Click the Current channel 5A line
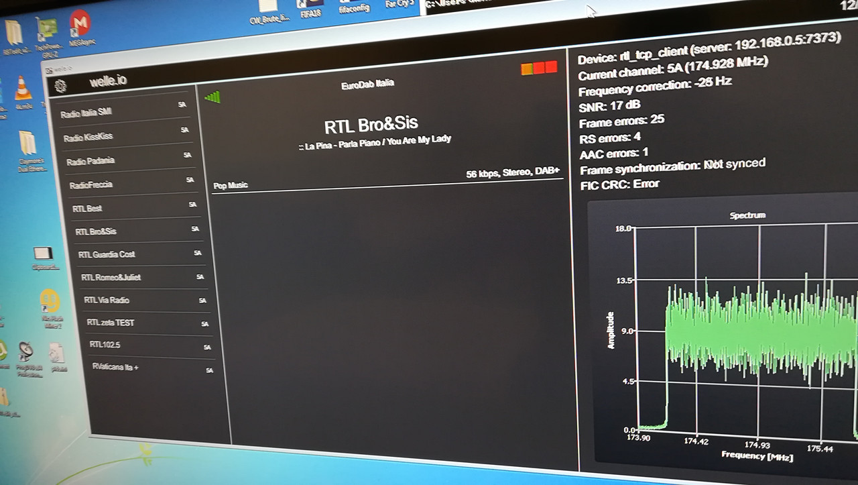 (x=673, y=68)
